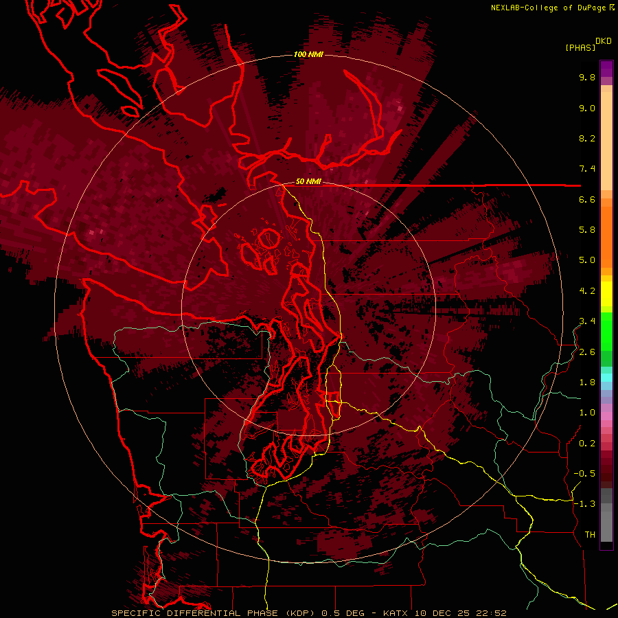618x618 pixels.
Task: Click the 2.6 legend value
Action: point(587,352)
